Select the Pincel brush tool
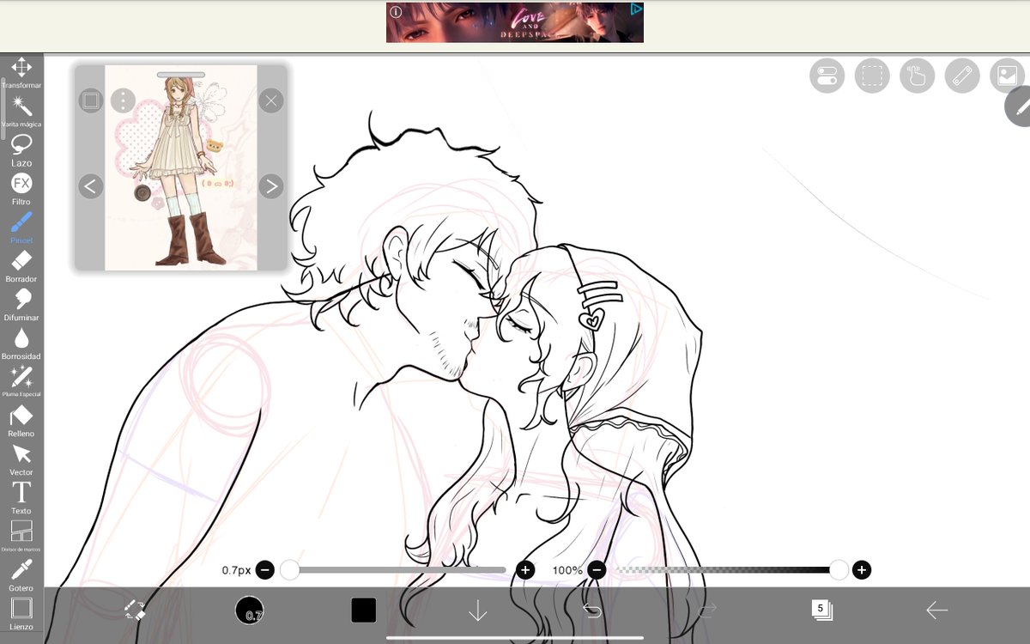 click(x=21, y=228)
